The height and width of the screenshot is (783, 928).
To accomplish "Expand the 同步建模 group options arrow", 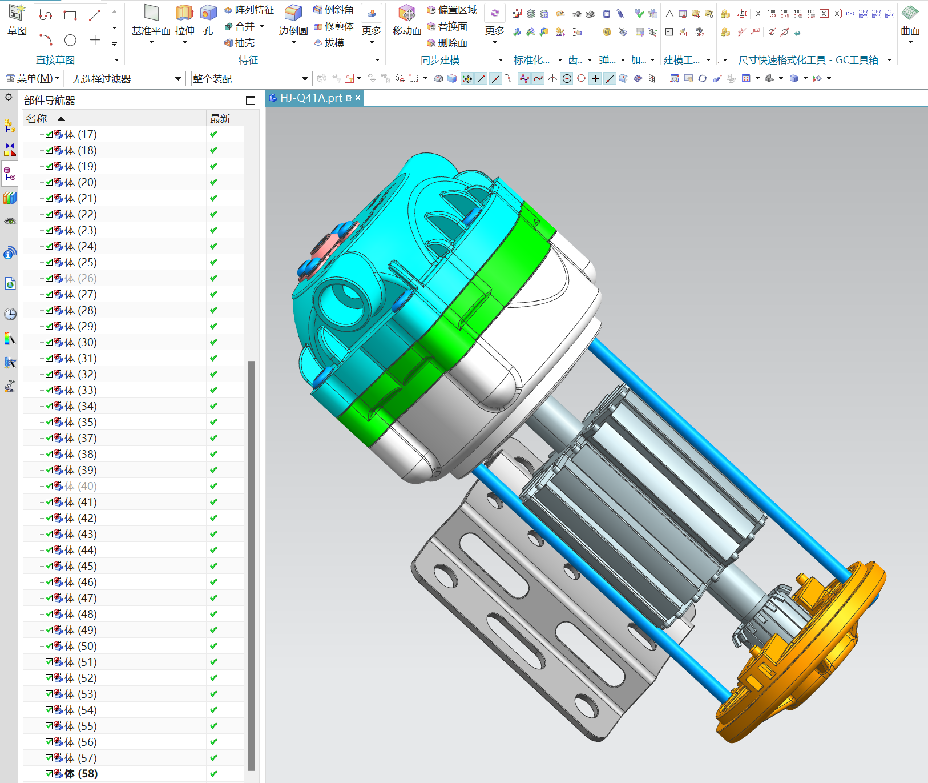I will [501, 60].
